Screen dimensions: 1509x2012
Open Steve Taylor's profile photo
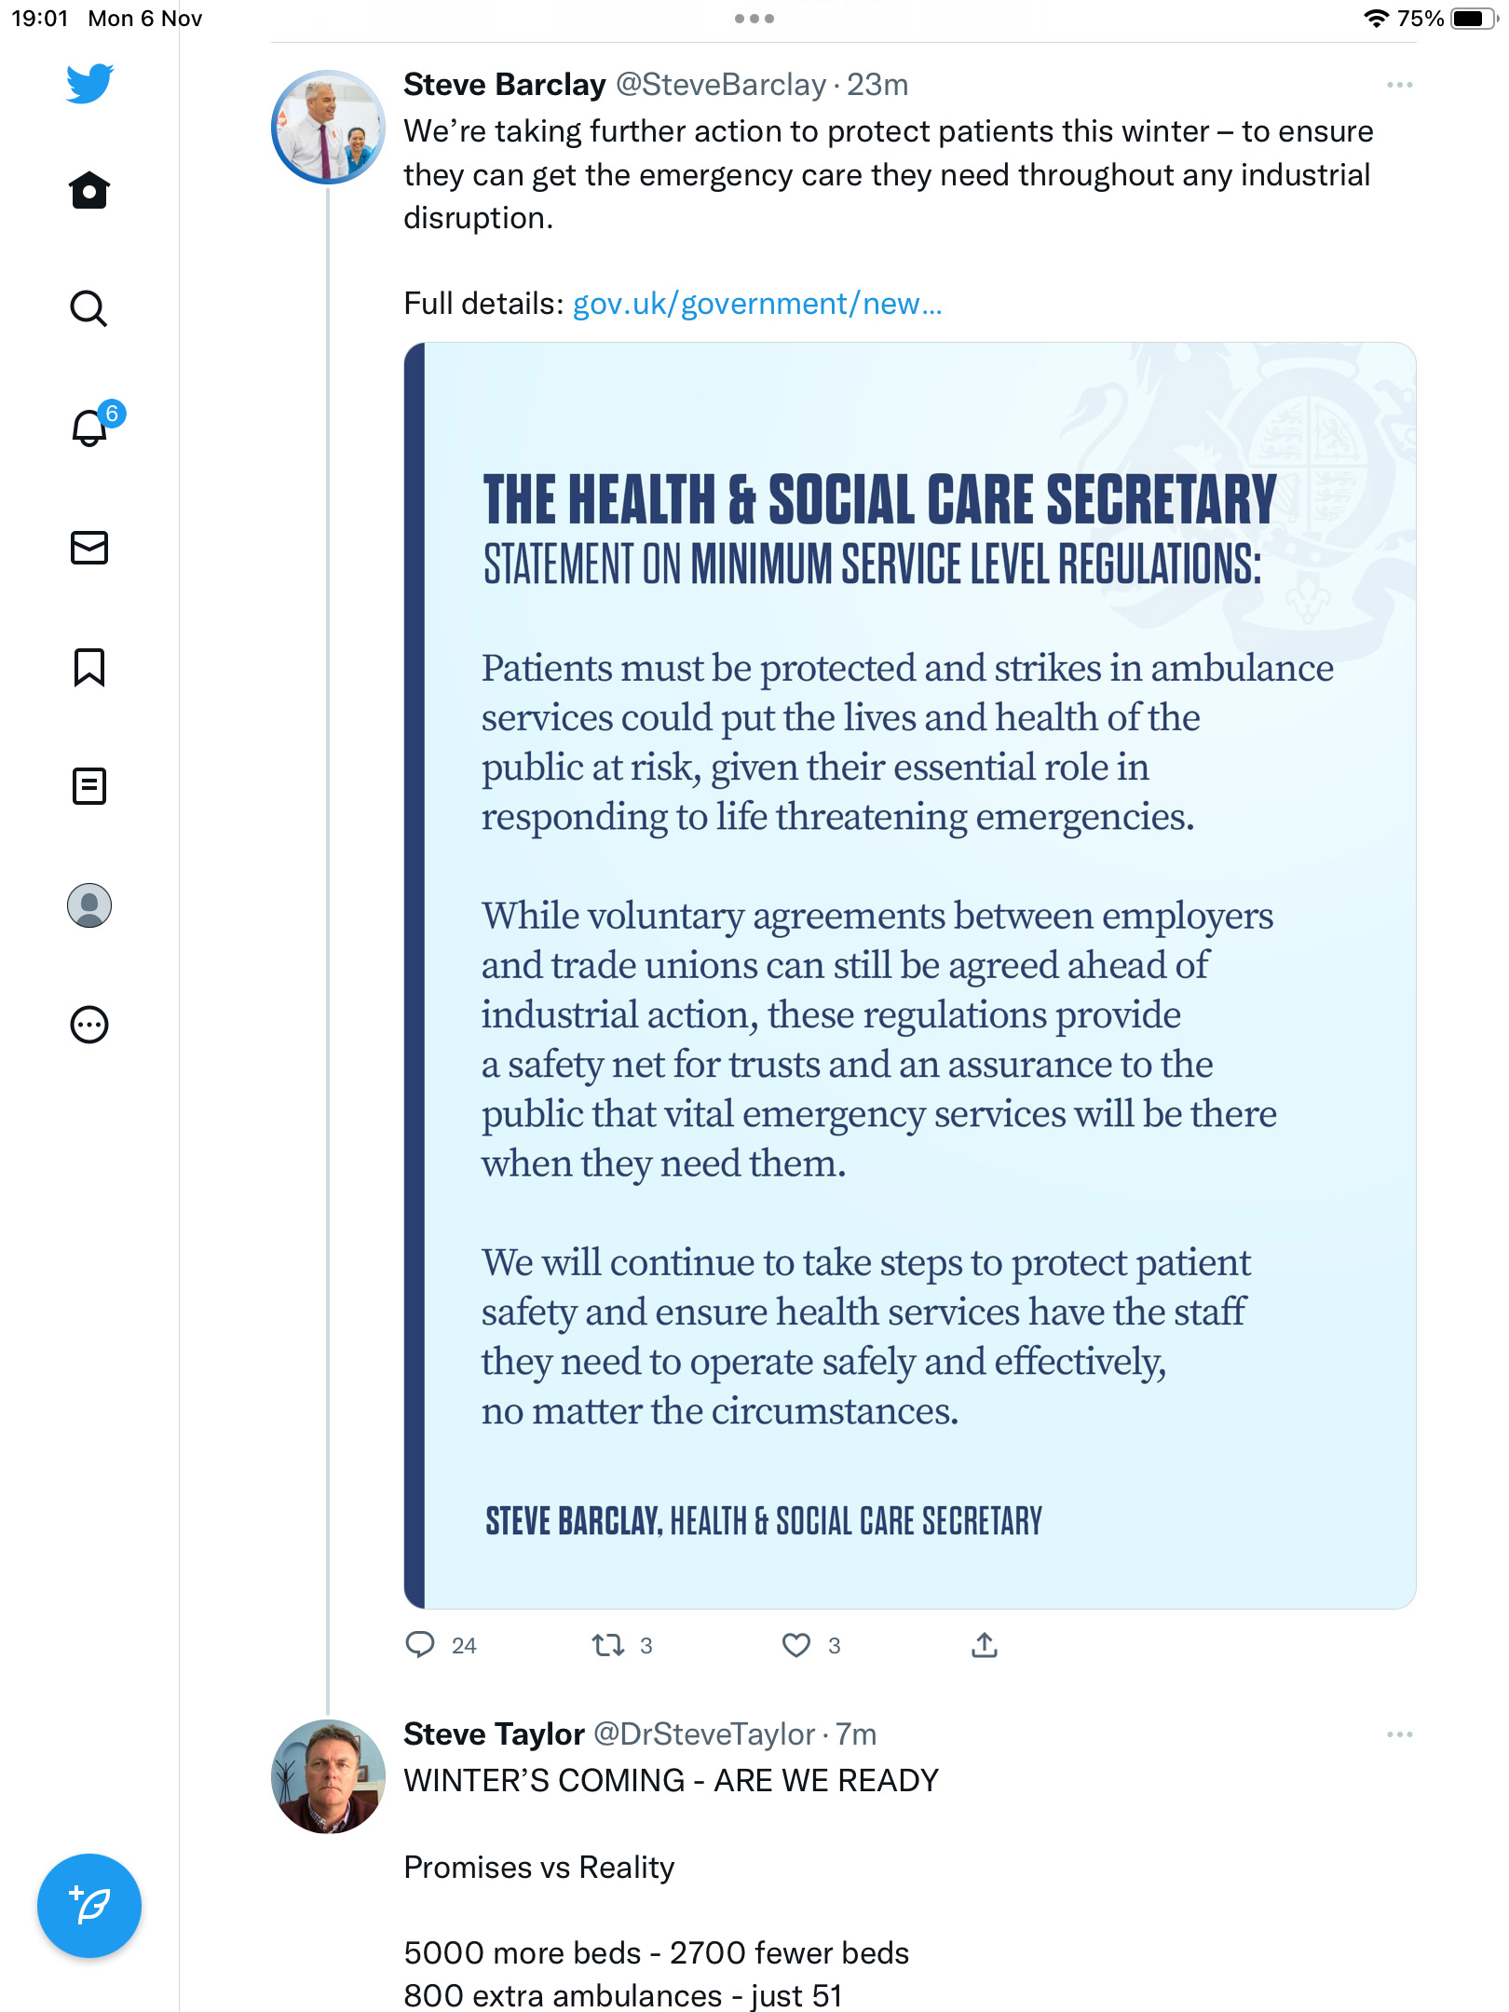pyautogui.click(x=328, y=1776)
